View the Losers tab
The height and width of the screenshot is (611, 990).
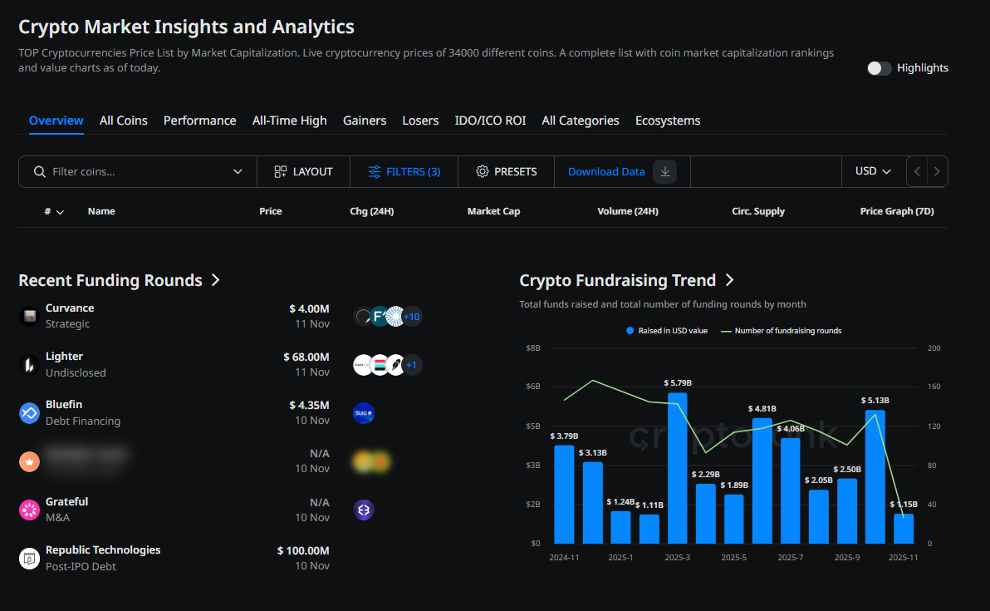click(x=420, y=120)
